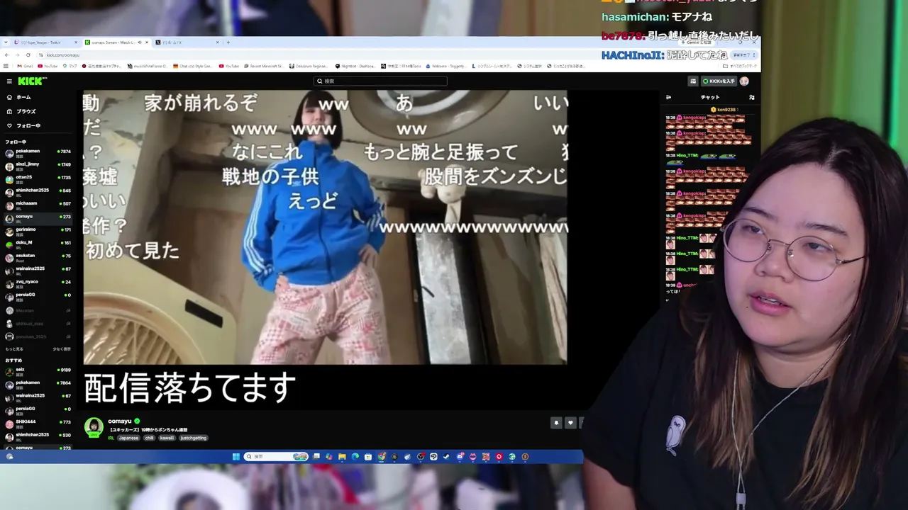Select the zvq_nyaco channel
The height and width of the screenshot is (510, 908).
(x=38, y=283)
